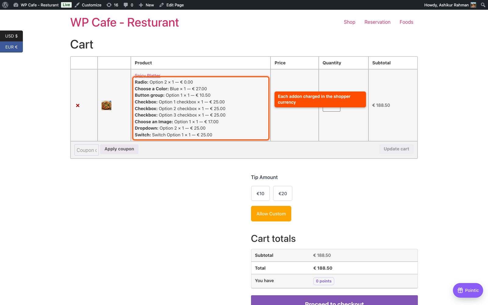This screenshot has width=488, height=305.
Task: Focus the coupon code input field
Action: [87, 150]
